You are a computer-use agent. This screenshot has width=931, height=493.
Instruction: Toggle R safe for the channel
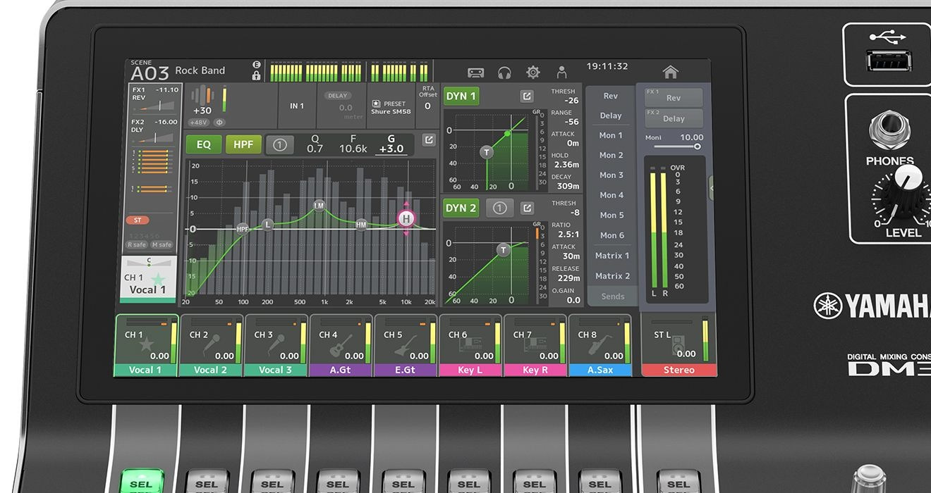click(137, 244)
